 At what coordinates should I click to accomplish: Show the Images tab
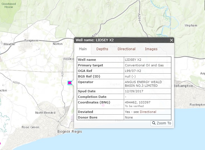pos(151,49)
